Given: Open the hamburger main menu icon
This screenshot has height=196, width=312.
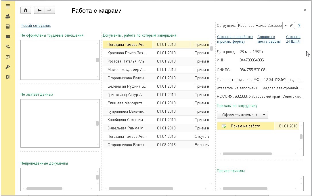Looking at the screenshot, I should [8, 6].
